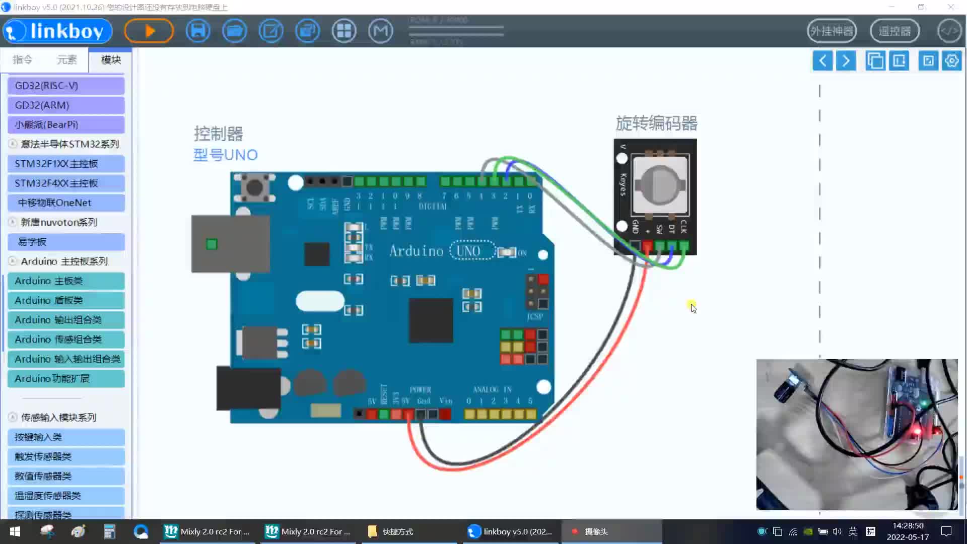Open canvas settings gear icon
This screenshot has width=967, height=544.
952,61
